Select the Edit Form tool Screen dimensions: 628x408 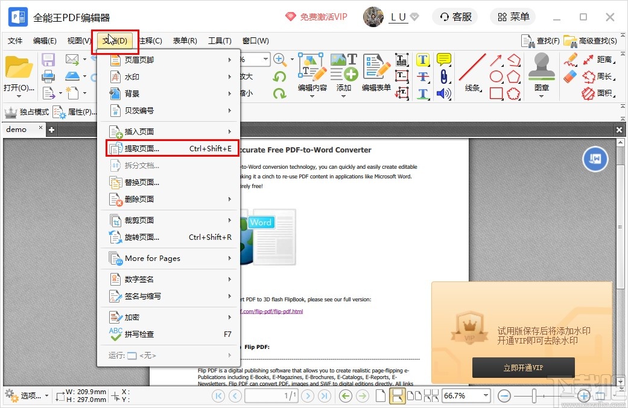pyautogui.click(x=376, y=72)
